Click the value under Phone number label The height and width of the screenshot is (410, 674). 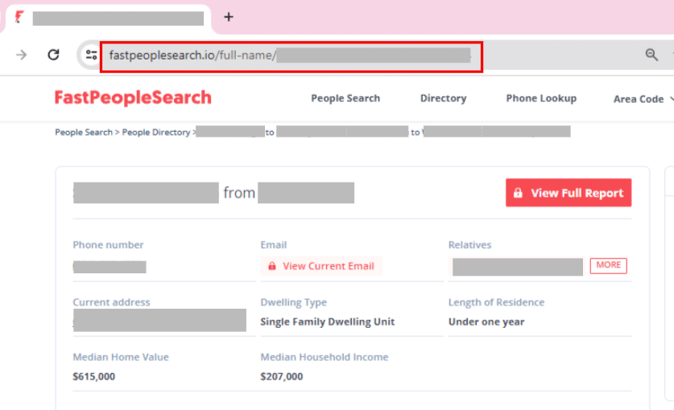(110, 267)
